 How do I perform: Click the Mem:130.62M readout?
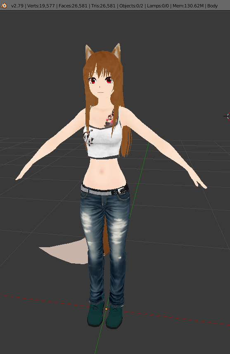coord(188,6)
